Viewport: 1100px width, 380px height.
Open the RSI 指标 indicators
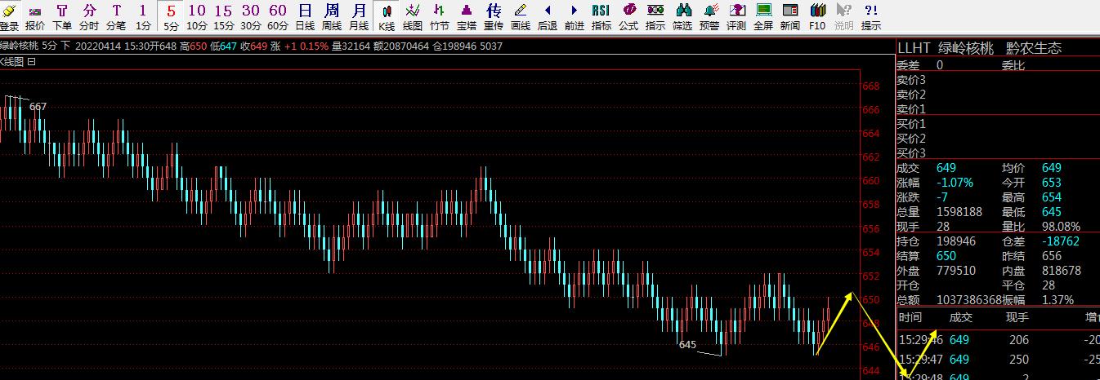(601, 16)
